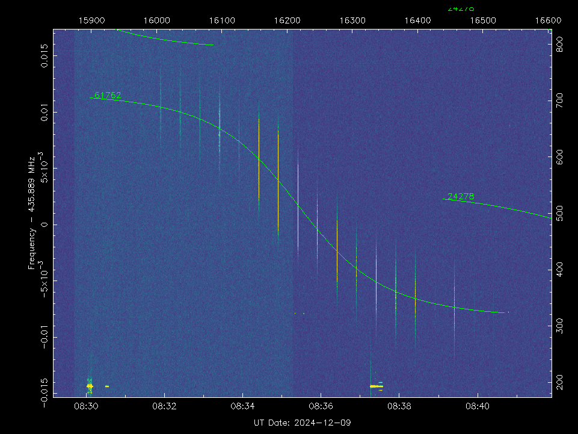This screenshot has height=434, width=578.
Task: Click the time label 08:36
Action: click(x=321, y=406)
